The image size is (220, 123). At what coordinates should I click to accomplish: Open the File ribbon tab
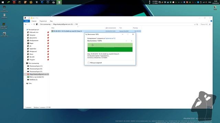(x=27, y=21)
